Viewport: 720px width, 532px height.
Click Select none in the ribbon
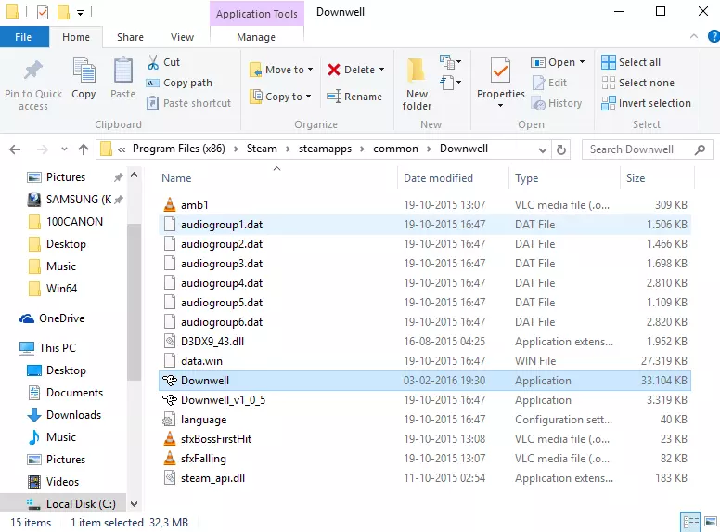[x=637, y=83]
